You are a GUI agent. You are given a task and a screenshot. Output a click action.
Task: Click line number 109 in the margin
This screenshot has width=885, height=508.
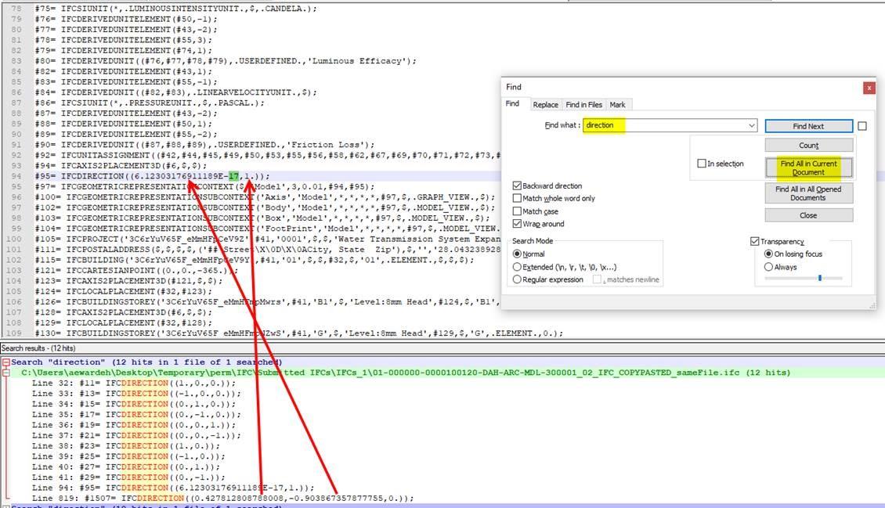click(x=13, y=333)
